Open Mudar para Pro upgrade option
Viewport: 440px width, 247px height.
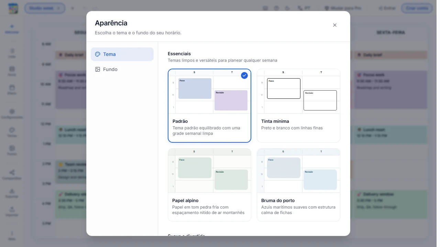343,8
